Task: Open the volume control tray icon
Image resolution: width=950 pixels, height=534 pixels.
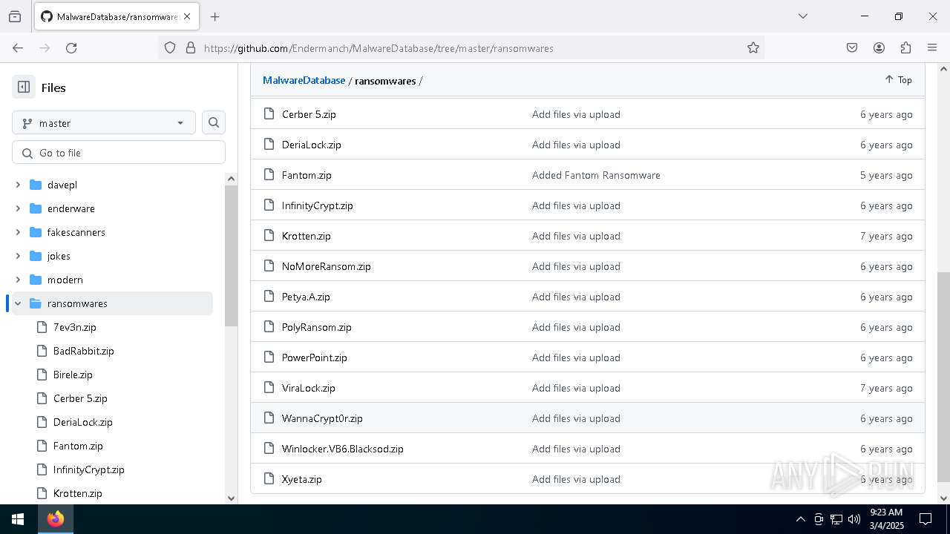Action: tap(854, 519)
